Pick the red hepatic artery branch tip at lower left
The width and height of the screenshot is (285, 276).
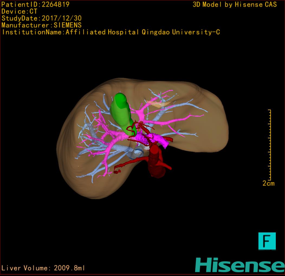click(x=117, y=171)
